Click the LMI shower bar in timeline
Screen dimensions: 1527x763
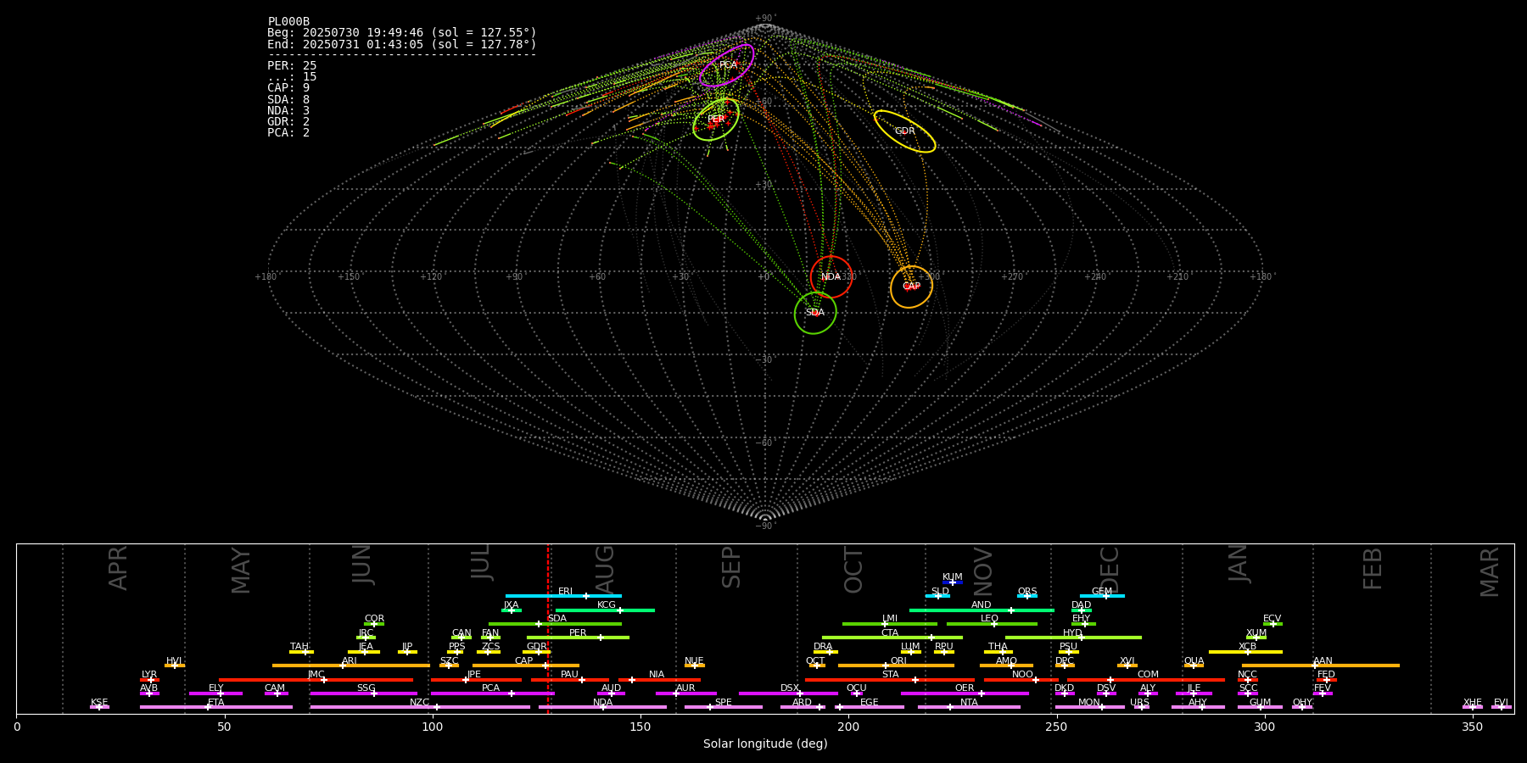(x=890, y=624)
